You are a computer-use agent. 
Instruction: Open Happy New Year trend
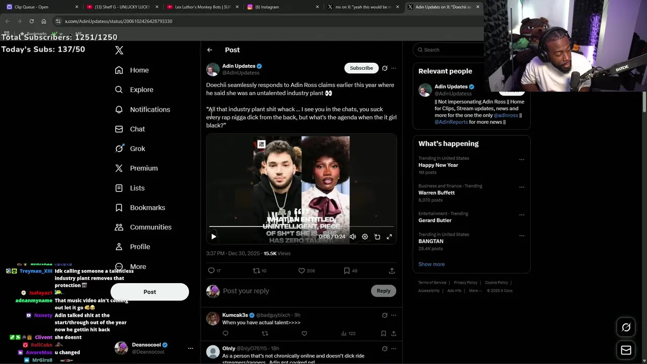pos(438,165)
